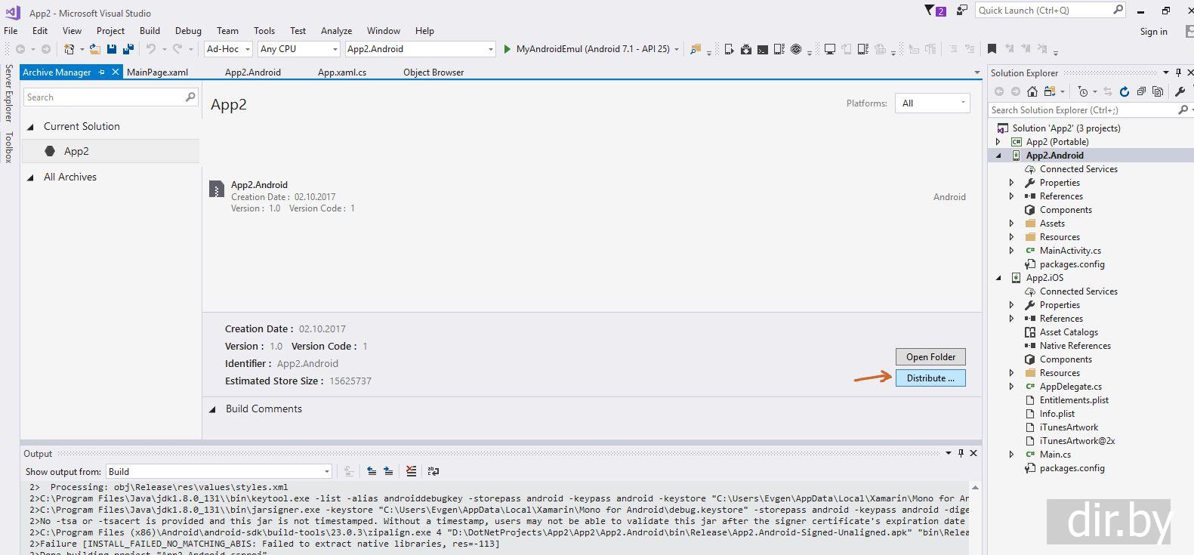Expand the Build Comments section
This screenshot has width=1194, height=555.
click(212, 409)
